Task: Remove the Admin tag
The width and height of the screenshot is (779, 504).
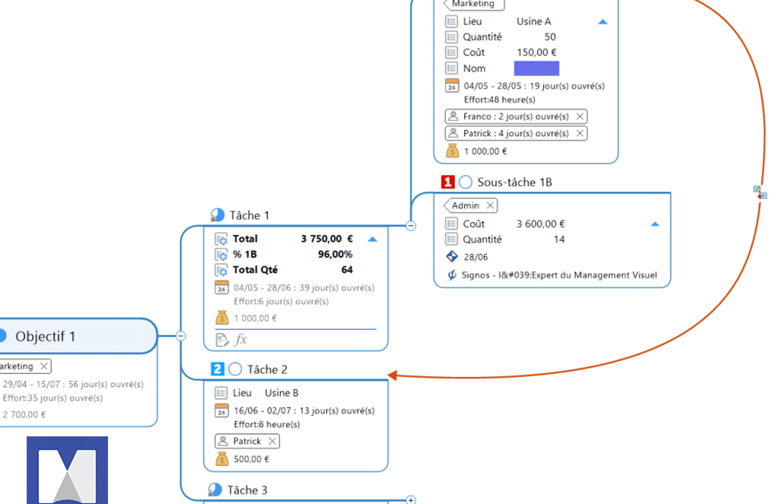Action: click(490, 206)
